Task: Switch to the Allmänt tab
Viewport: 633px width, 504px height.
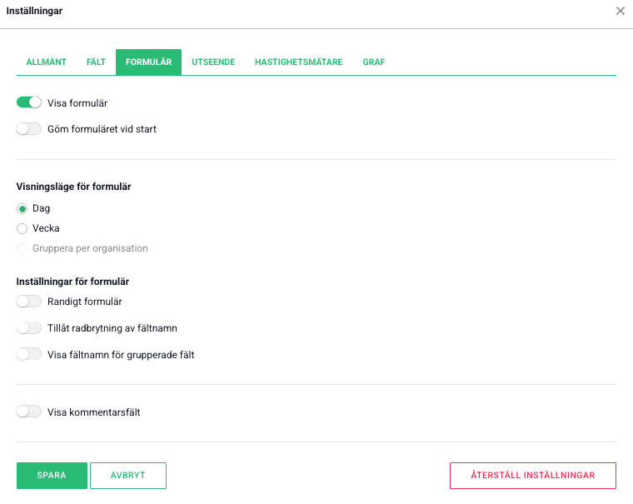Action: (x=46, y=62)
